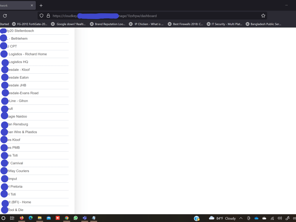Select the Tool & Die site
Screen dimensions: 296x222
(34, 210)
